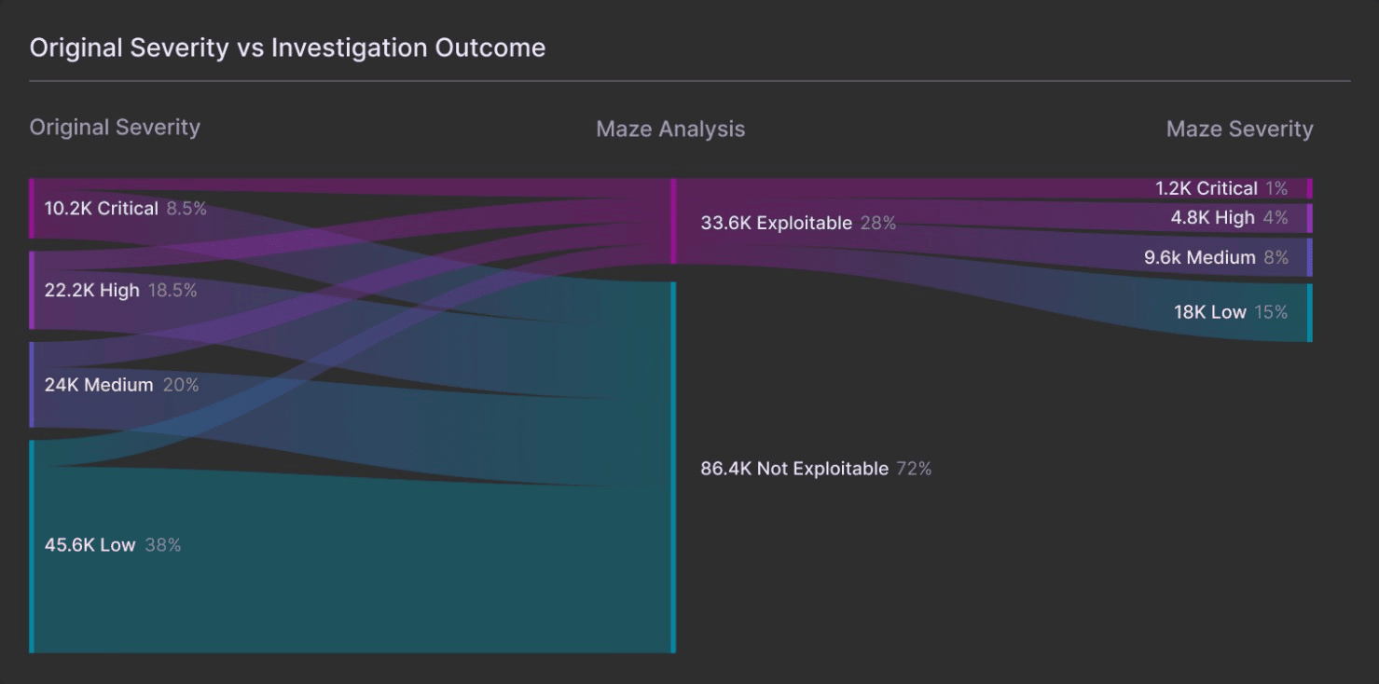Click the "Original Severity" column heading
The width and height of the screenshot is (1379, 684).
(x=115, y=128)
